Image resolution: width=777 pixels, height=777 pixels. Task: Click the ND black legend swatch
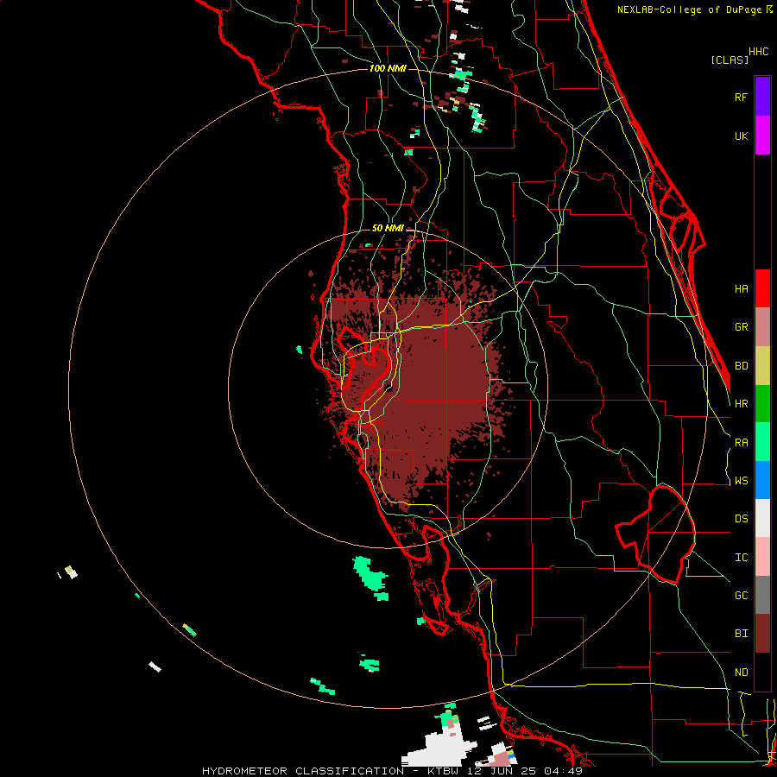coord(762,672)
